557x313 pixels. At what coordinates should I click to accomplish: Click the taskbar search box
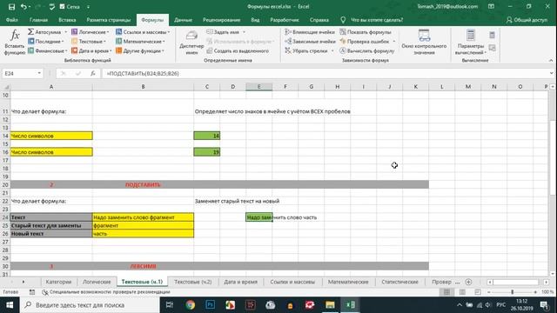(90, 305)
